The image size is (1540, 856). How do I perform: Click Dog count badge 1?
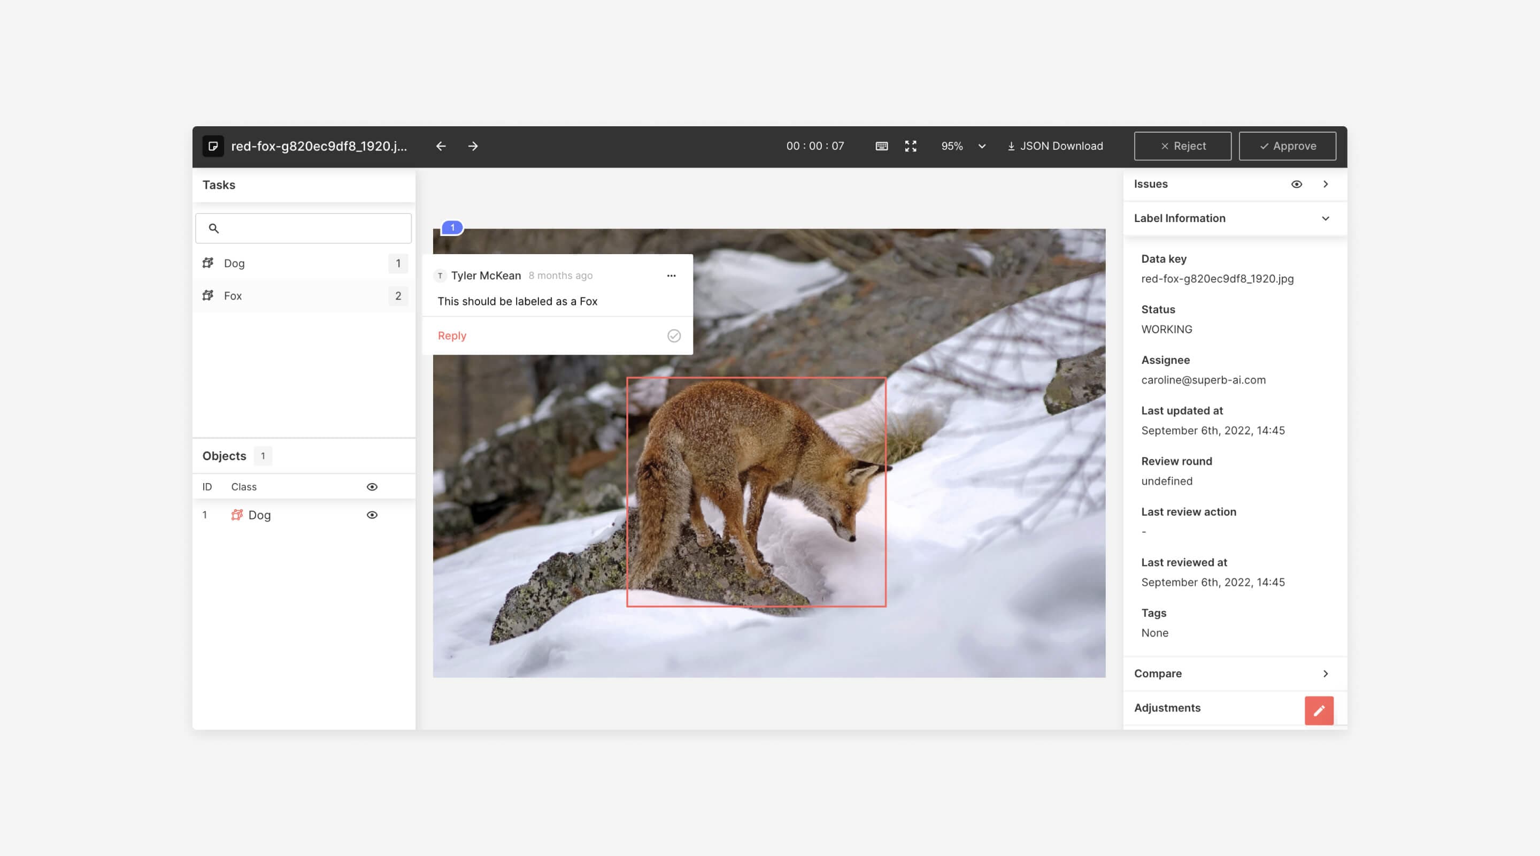[398, 263]
